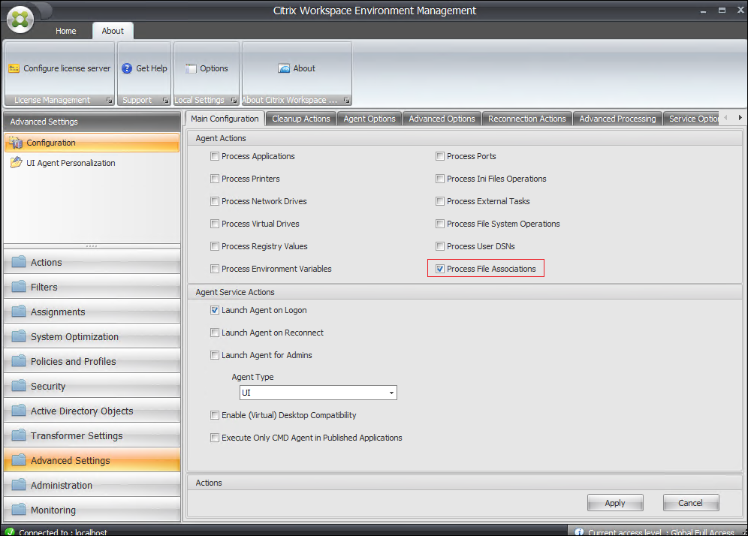Screen dimensions: 748x536
Task: Click the Filters folder icon
Action: coord(19,287)
